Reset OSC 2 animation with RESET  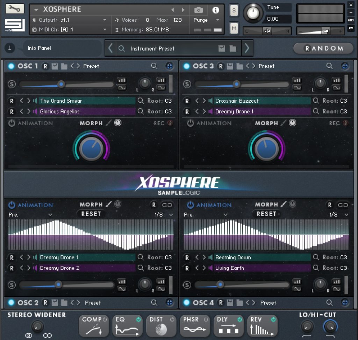pyautogui.click(x=91, y=214)
